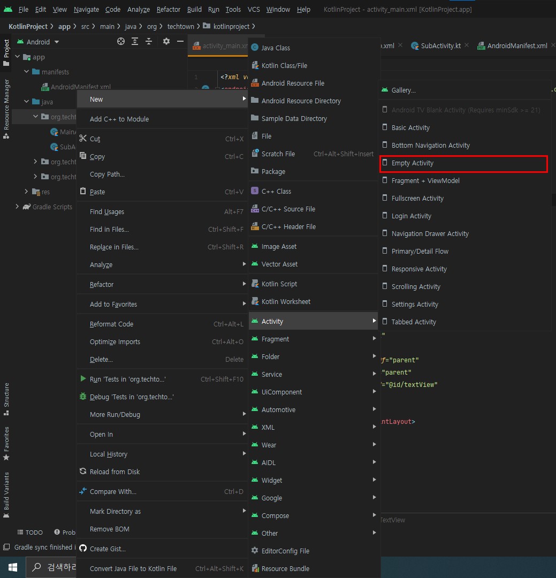
Task: Expand the res folder
Action: 27,191
